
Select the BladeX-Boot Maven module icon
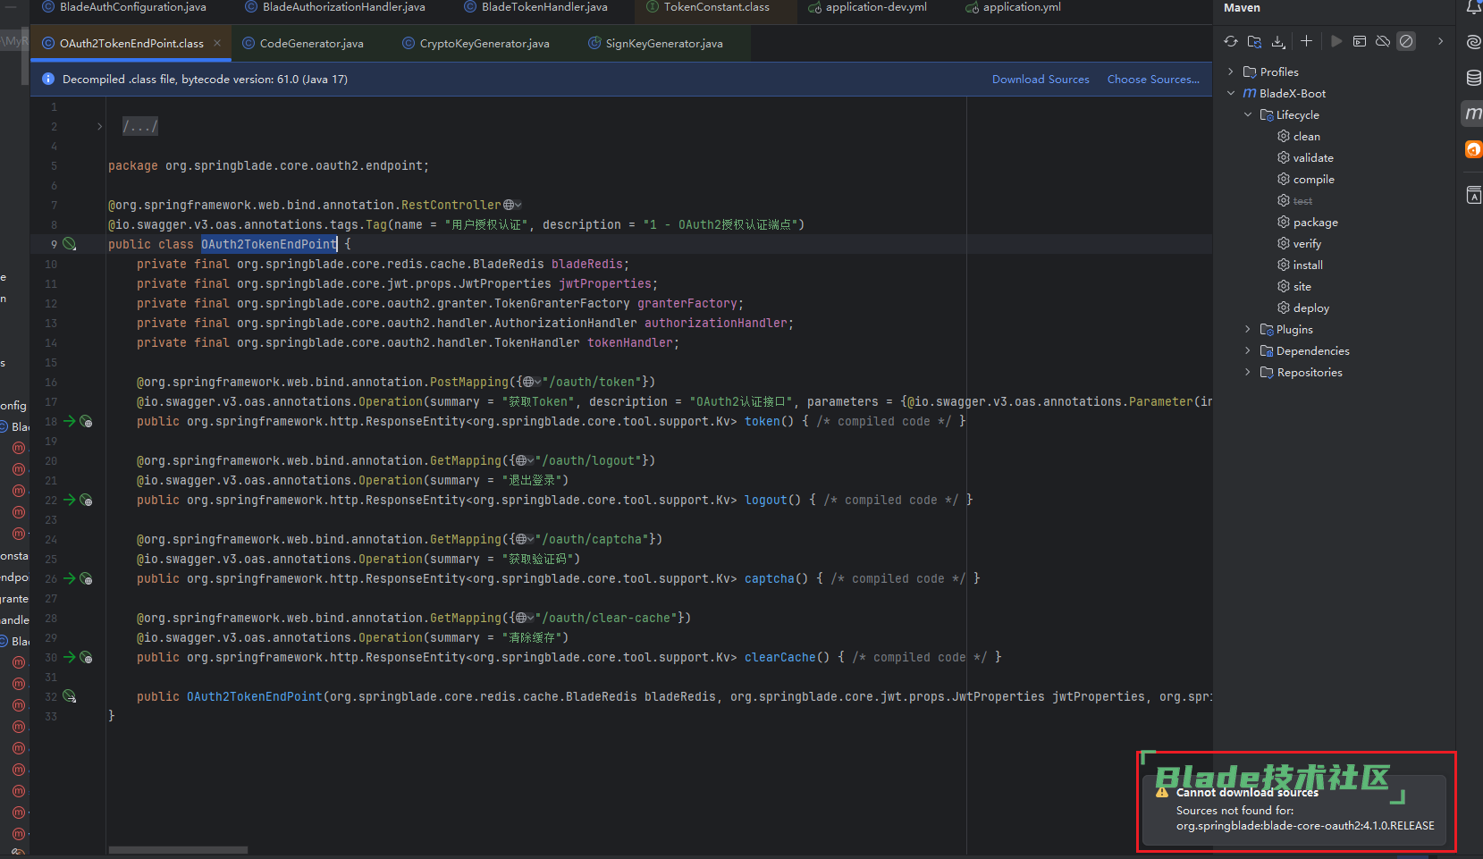coord(1250,93)
